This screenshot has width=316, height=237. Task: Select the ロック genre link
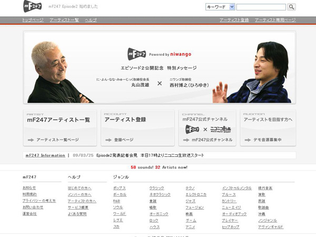point(154,221)
